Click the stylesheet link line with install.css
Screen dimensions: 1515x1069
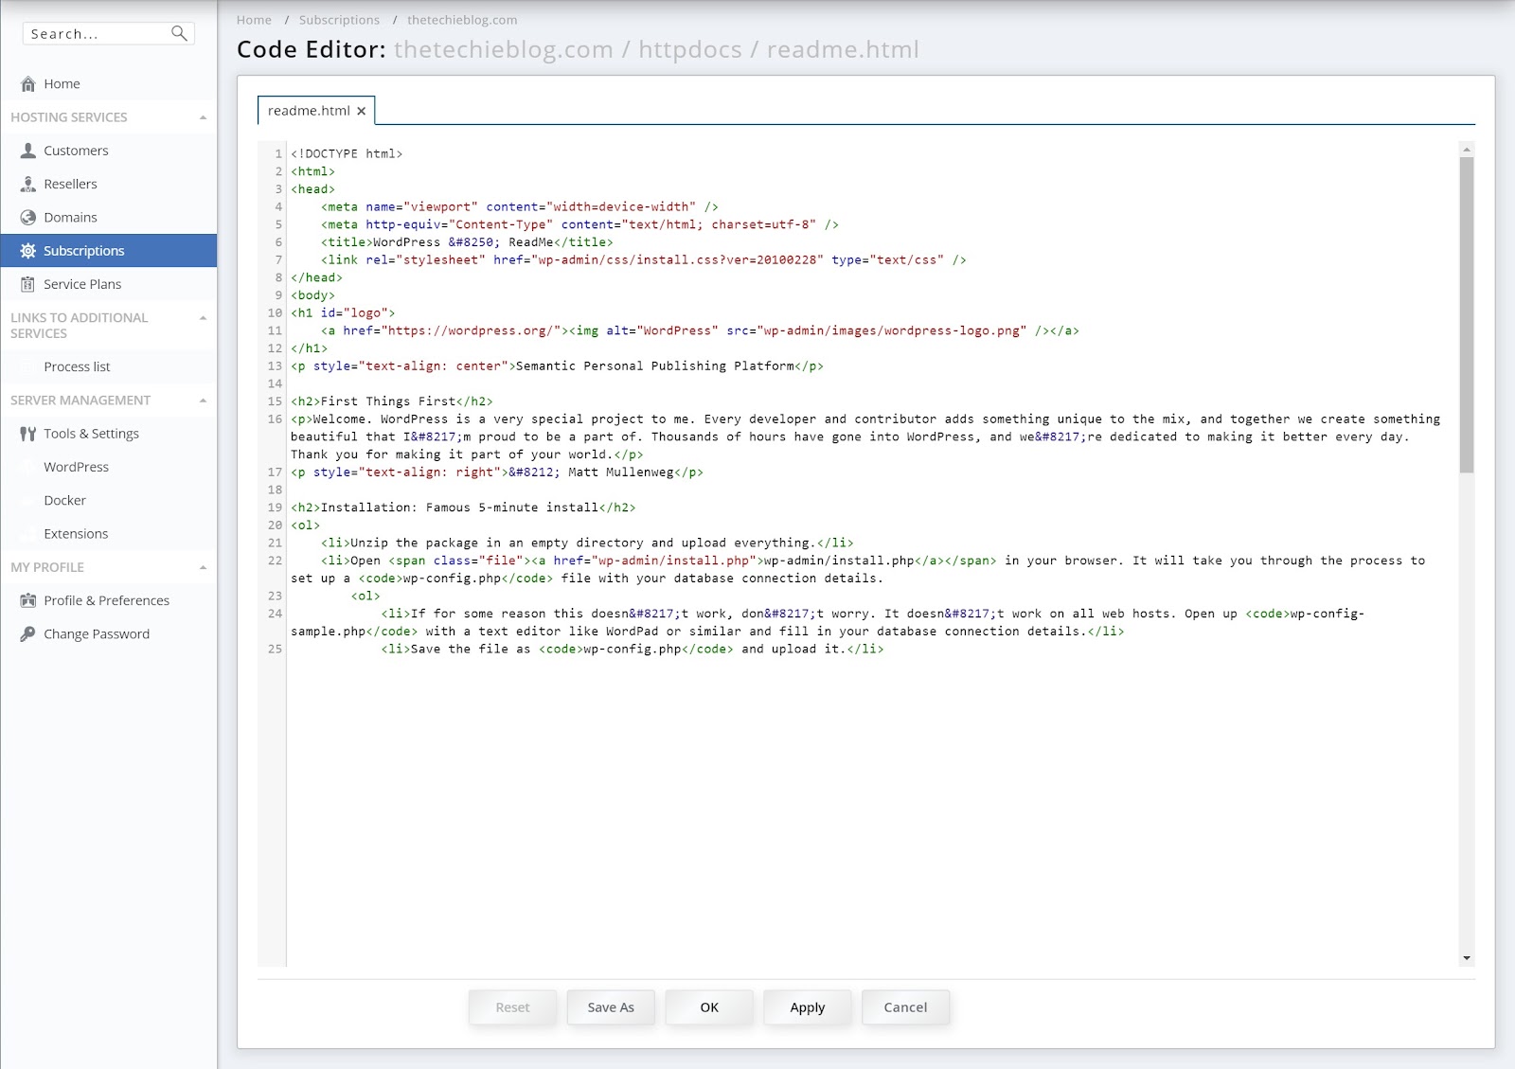(644, 259)
